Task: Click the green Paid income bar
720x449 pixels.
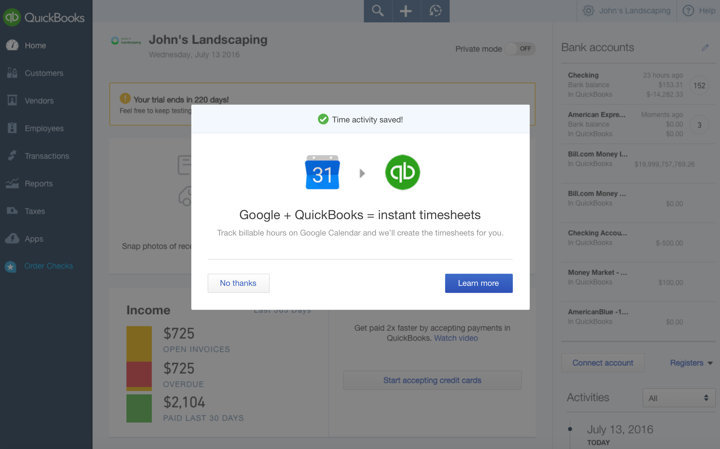Action: point(139,408)
